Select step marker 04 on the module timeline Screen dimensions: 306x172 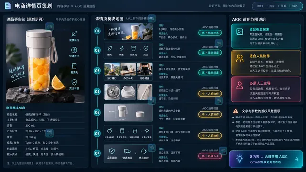pyautogui.click(x=97, y=91)
